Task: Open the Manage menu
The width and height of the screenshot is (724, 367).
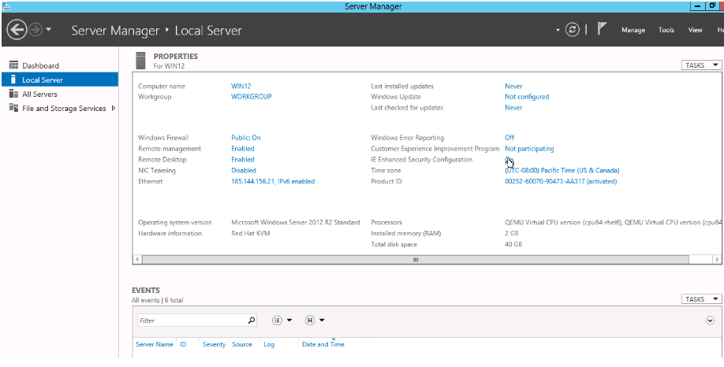Action: click(x=633, y=30)
